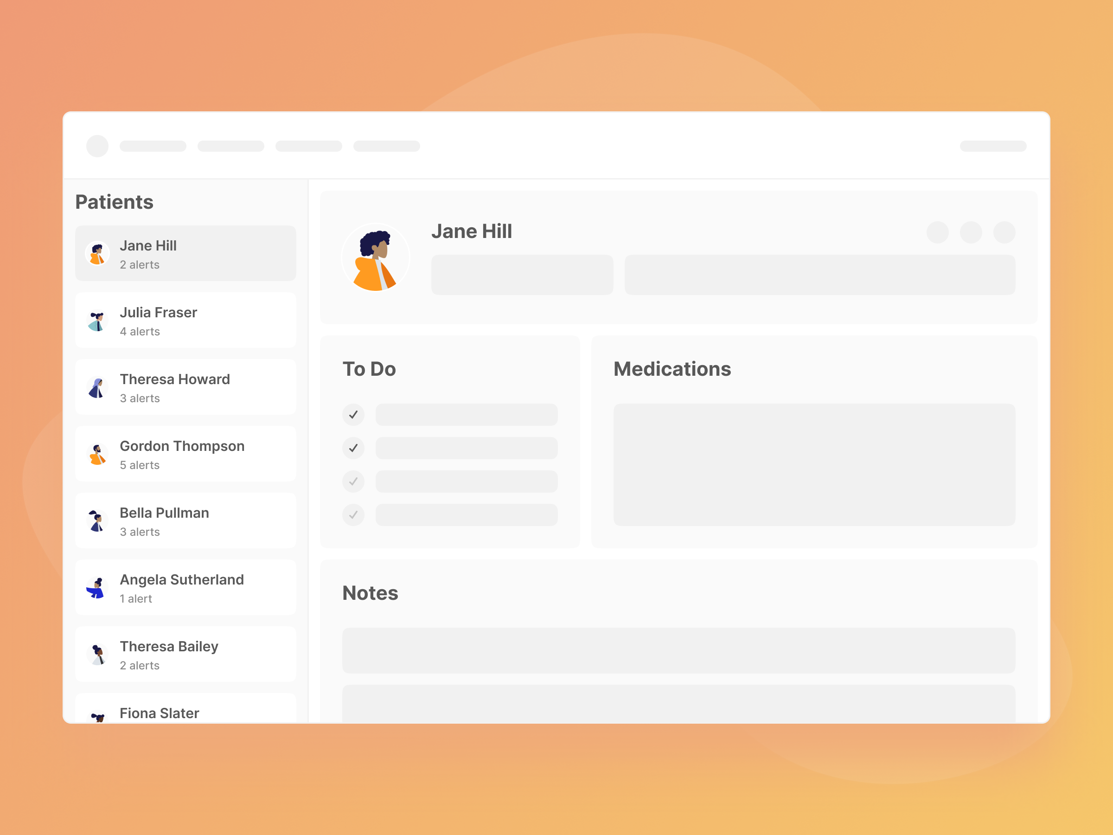
Task: Click Gordon Thompson's avatar icon
Action: click(x=97, y=455)
